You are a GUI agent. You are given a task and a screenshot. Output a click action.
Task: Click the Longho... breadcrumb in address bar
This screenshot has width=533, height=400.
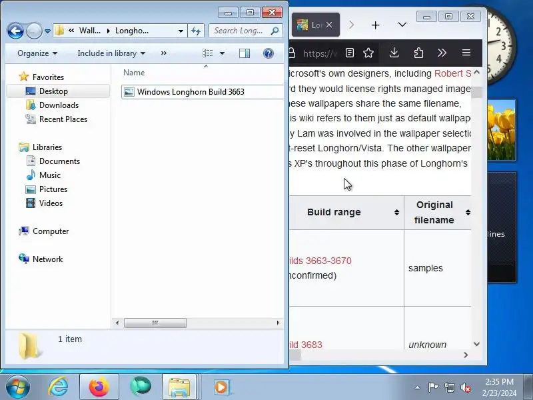131,31
